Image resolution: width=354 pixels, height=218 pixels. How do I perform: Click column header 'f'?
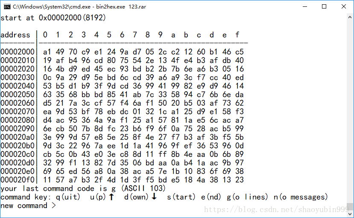point(237,35)
